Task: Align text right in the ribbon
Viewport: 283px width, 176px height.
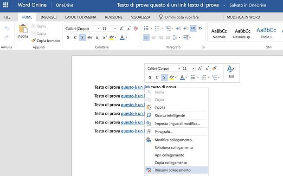Action: (161, 38)
